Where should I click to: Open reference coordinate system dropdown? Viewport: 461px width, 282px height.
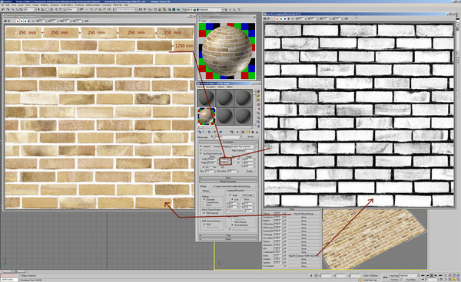(73, 9)
